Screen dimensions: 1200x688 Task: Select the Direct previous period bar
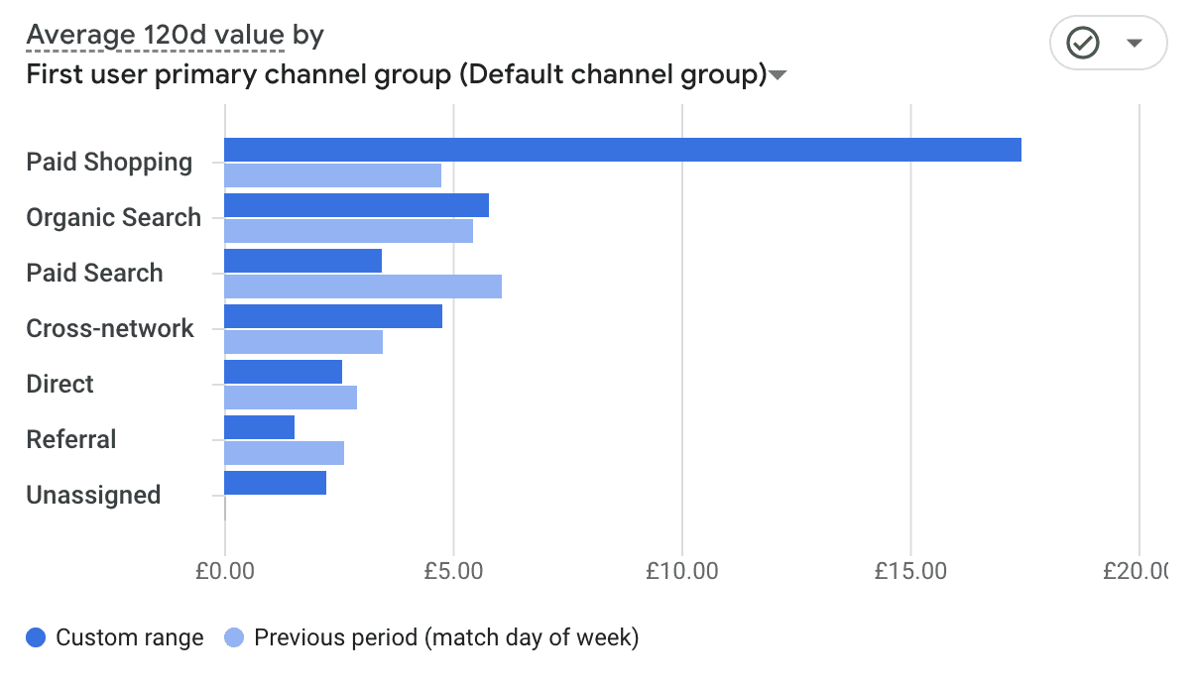pyautogui.click(x=291, y=398)
